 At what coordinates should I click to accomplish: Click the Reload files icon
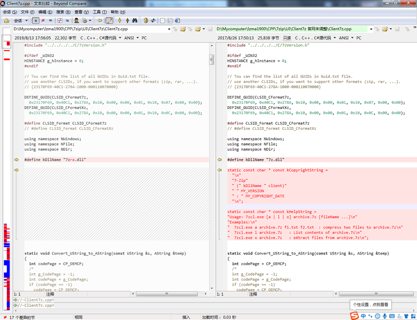153,20
